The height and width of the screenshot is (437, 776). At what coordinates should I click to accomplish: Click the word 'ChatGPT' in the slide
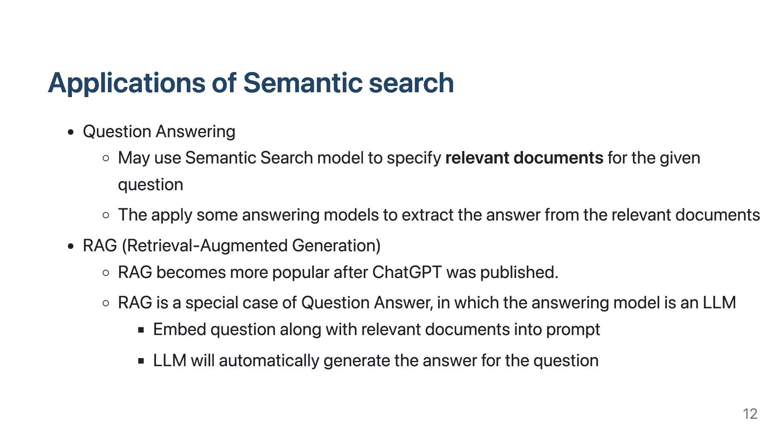pyautogui.click(x=407, y=272)
